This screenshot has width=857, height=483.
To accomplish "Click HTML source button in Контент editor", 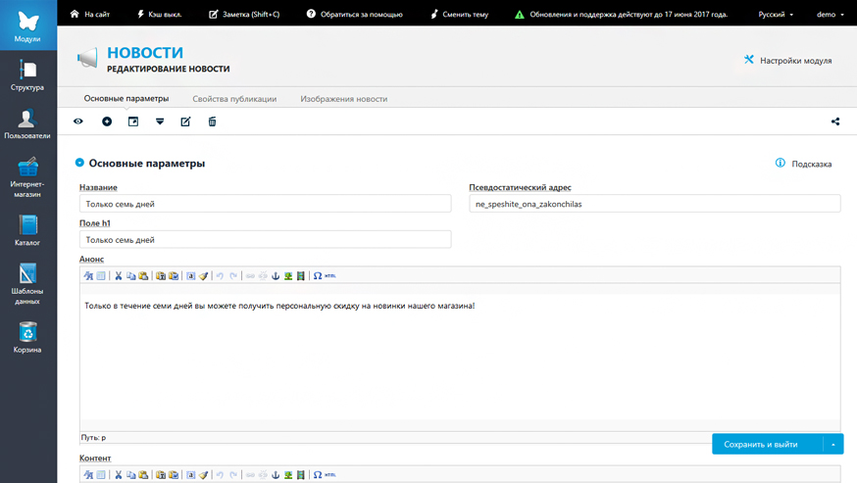I will [330, 475].
